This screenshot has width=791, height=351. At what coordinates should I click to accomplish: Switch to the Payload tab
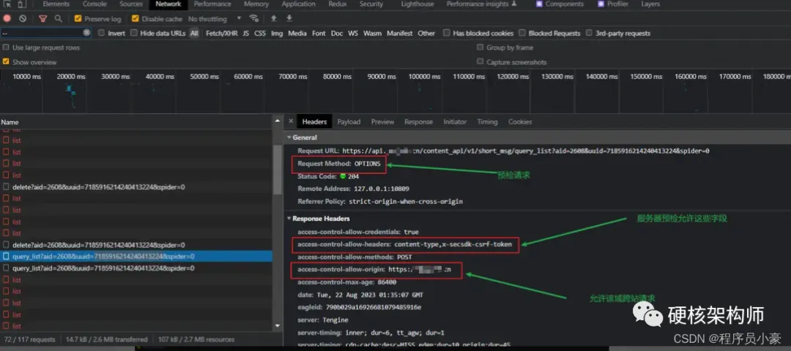[x=349, y=122]
